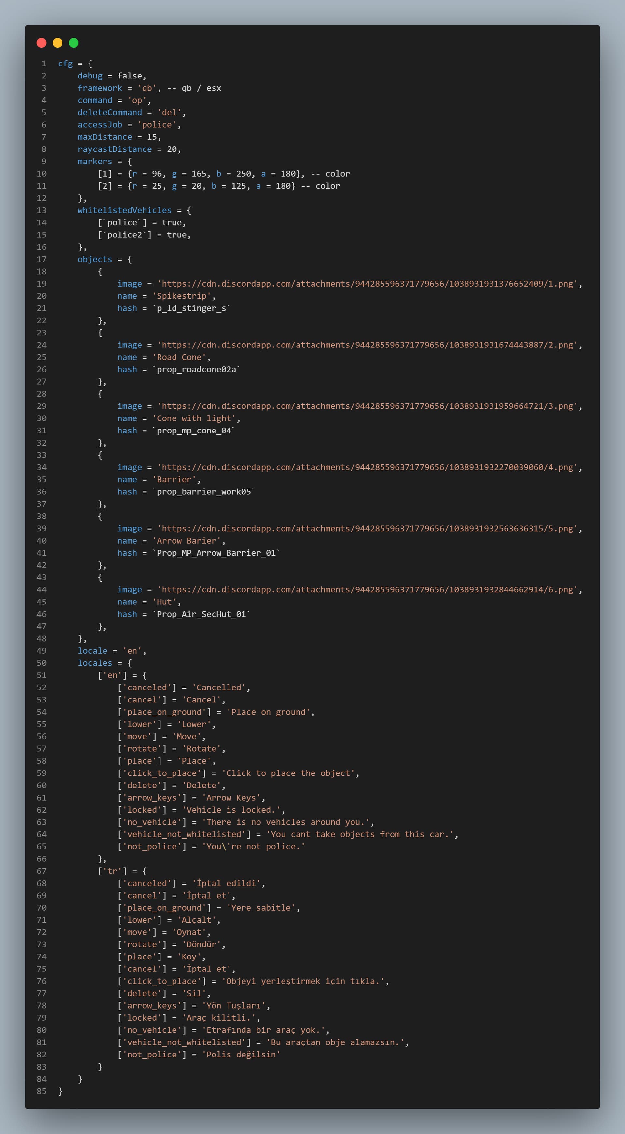Viewport: 625px width, 1134px height.
Task: Click the 1.png discord image URL
Action: [367, 284]
